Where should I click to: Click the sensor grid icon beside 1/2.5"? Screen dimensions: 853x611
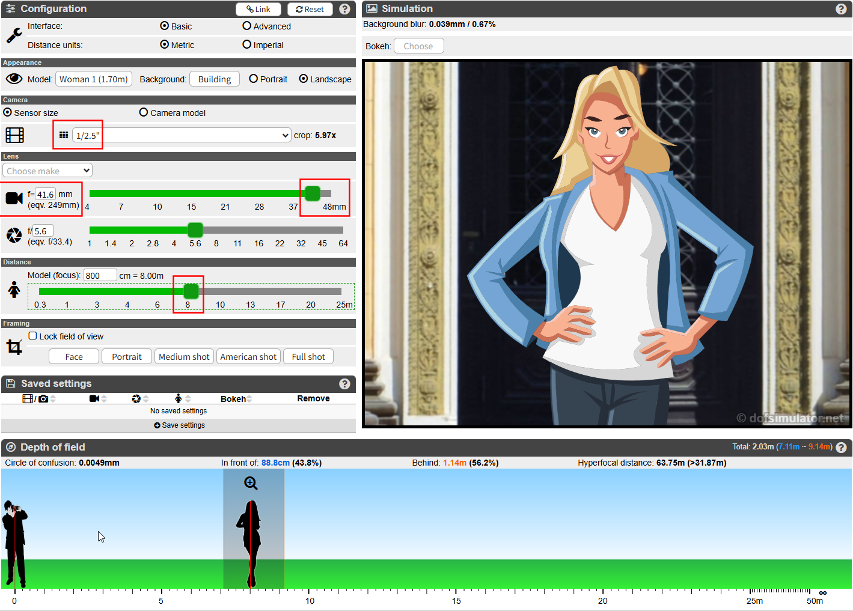click(x=64, y=135)
